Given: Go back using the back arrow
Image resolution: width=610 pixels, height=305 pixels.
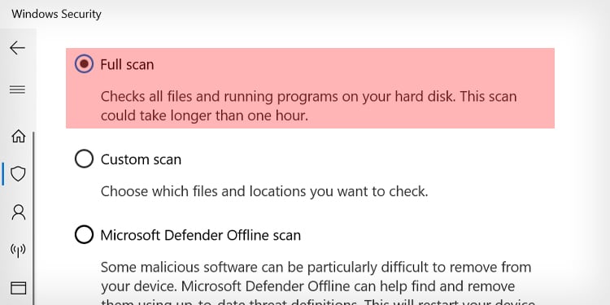Looking at the screenshot, I should point(18,48).
